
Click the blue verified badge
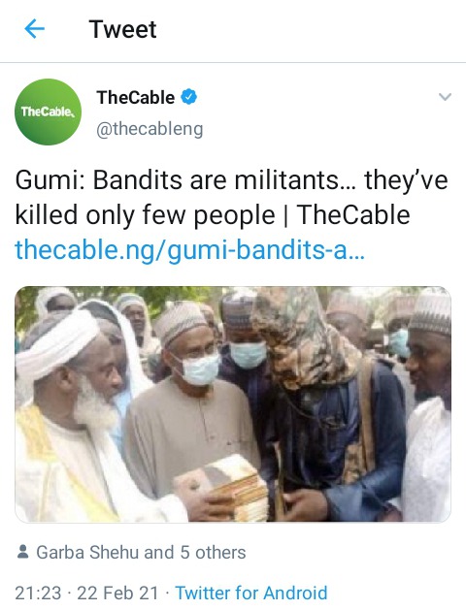pyautogui.click(x=188, y=97)
